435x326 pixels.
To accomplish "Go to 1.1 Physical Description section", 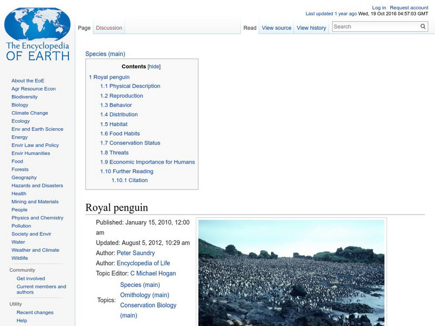I will point(130,86).
